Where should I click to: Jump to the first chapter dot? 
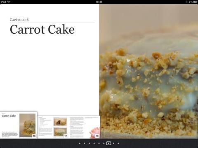80,143
